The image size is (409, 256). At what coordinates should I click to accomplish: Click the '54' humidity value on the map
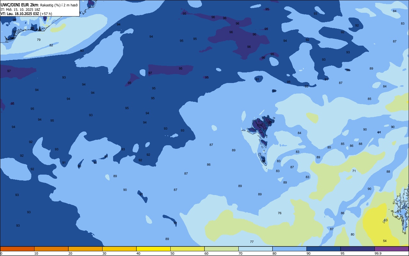pyautogui.click(x=385, y=241)
